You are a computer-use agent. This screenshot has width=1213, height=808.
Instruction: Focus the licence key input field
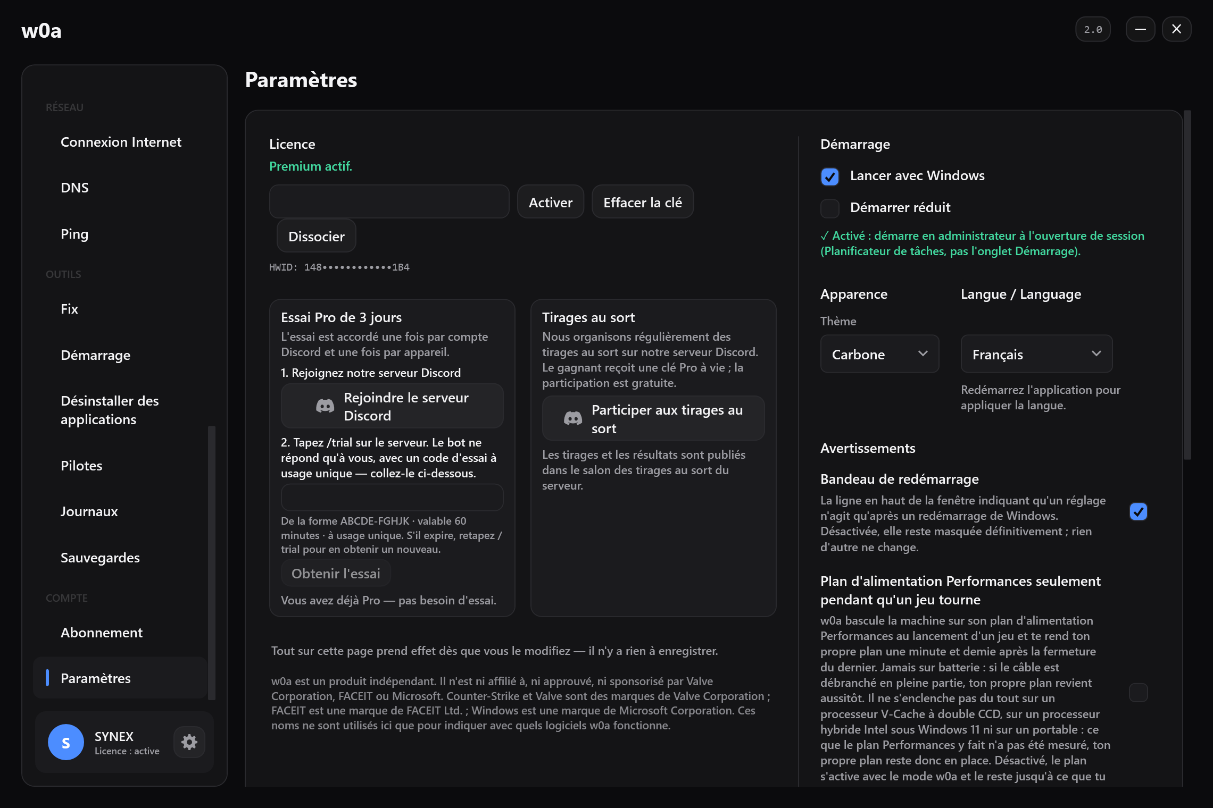(389, 202)
